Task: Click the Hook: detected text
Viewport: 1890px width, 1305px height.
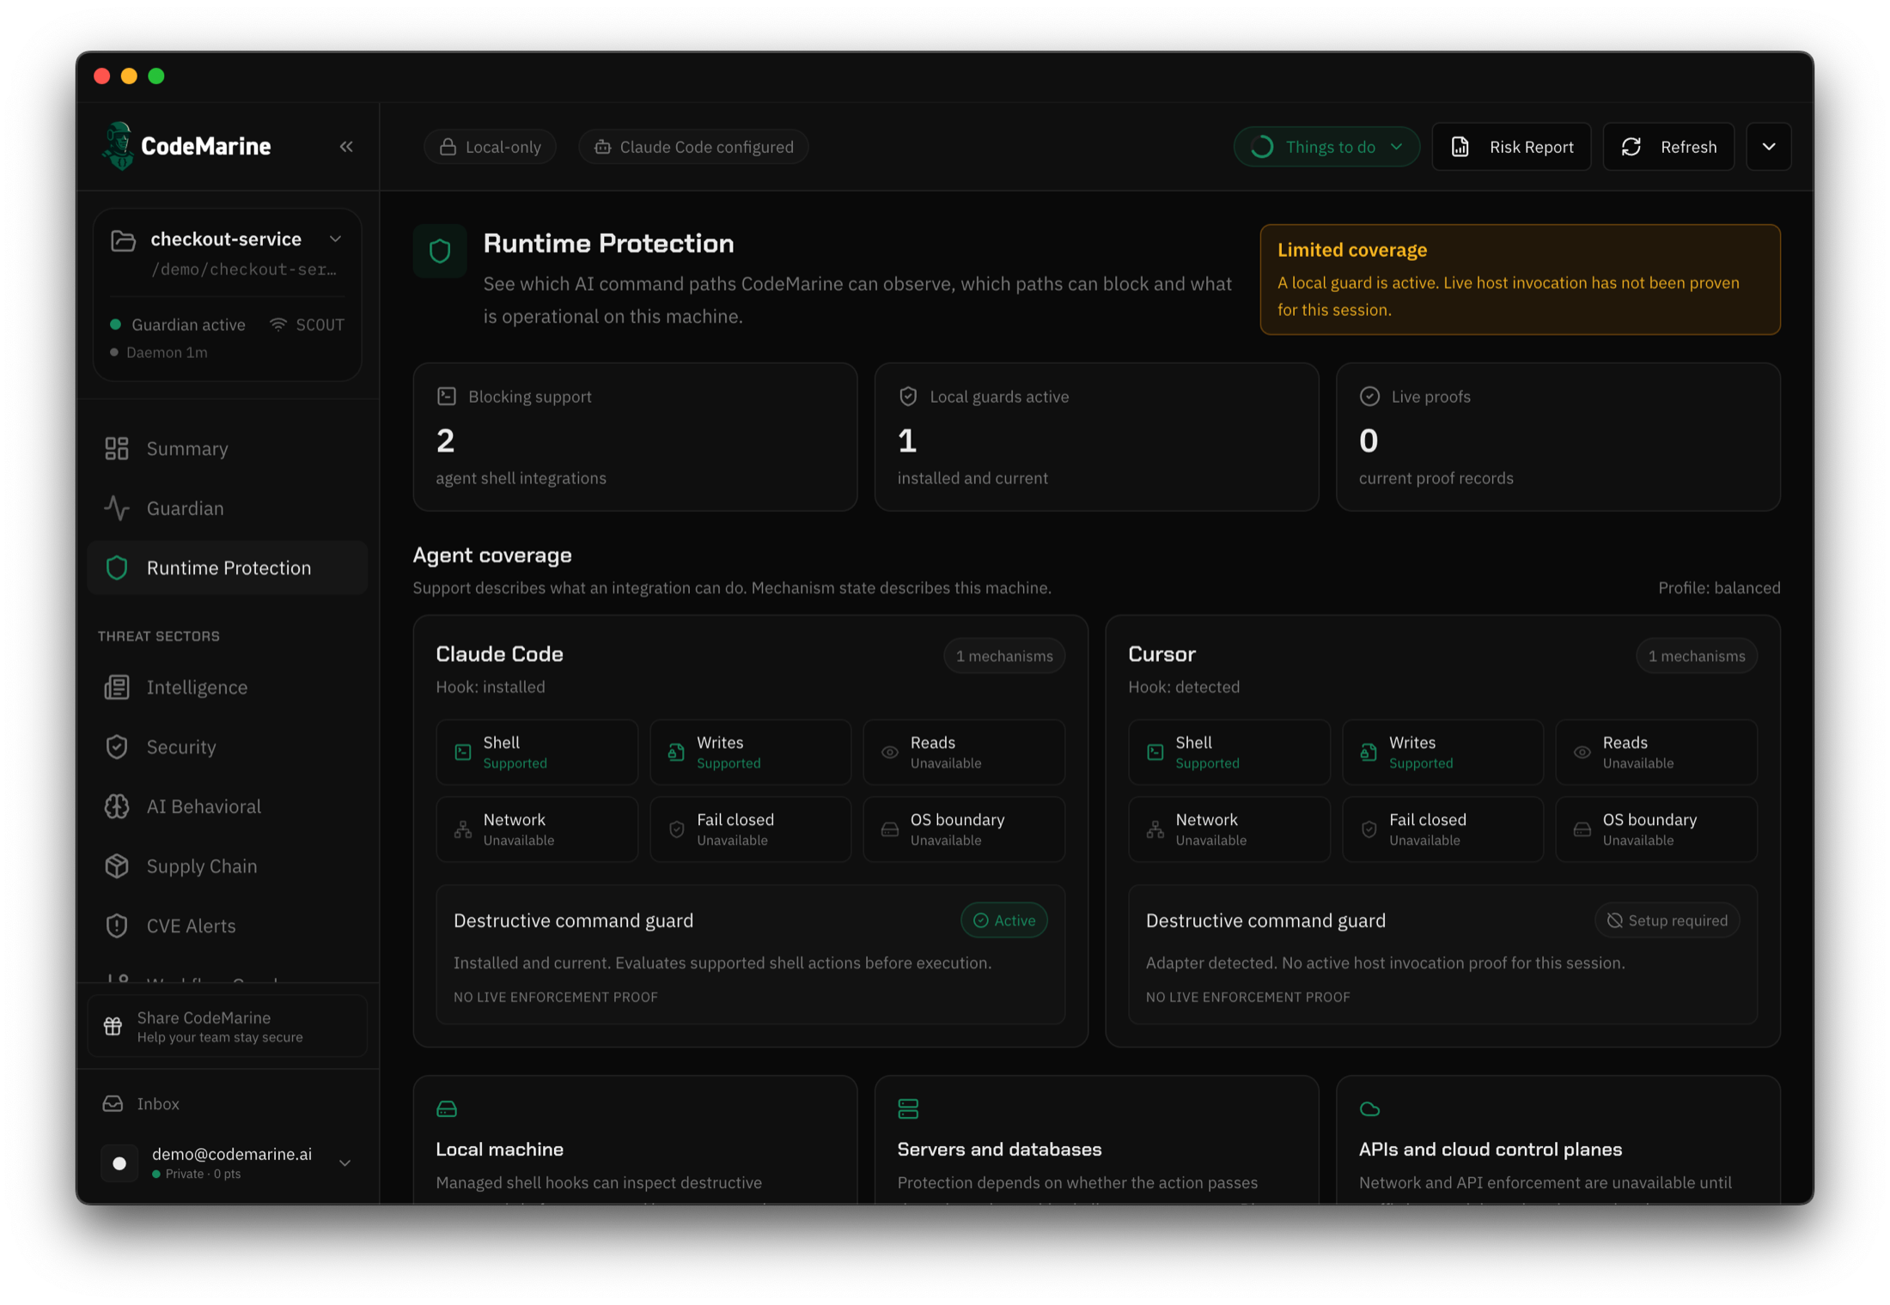Action: 1184,687
